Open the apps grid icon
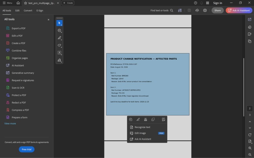 (x=207, y=3)
